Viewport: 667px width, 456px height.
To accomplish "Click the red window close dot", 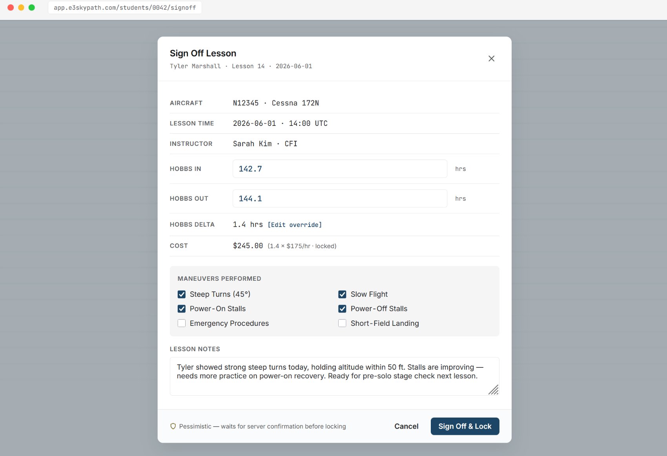I will click(11, 7).
